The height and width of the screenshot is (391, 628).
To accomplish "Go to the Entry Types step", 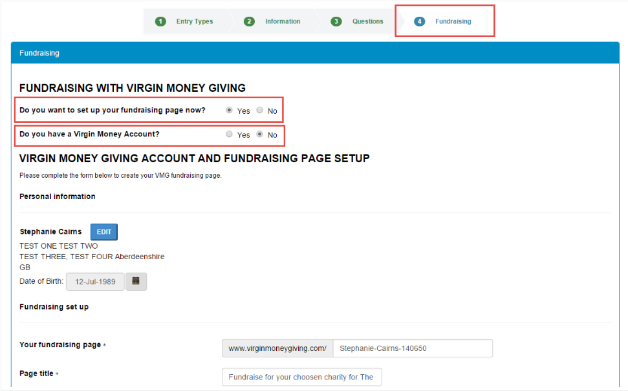I will tap(195, 21).
